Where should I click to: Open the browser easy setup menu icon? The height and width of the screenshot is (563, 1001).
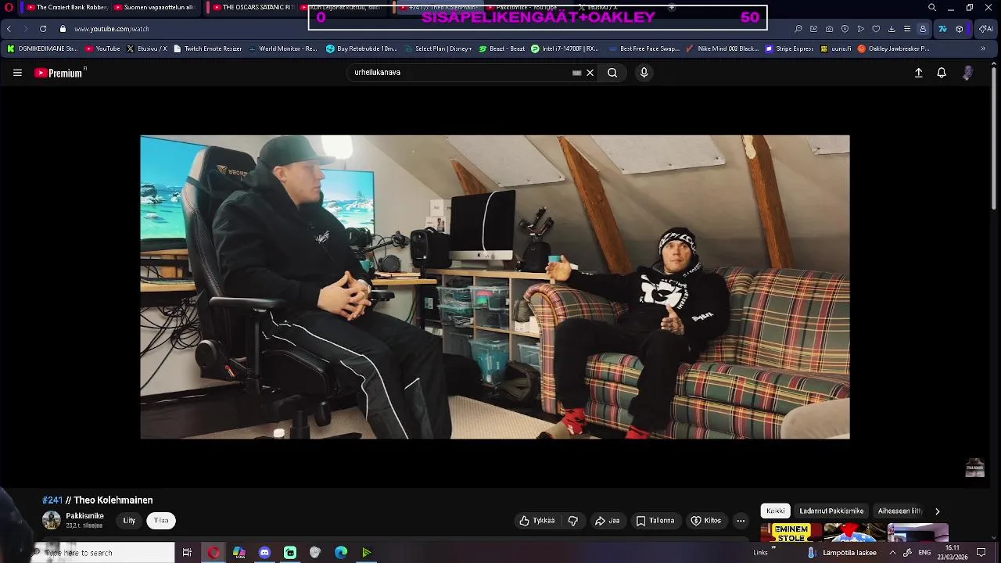tap(907, 29)
